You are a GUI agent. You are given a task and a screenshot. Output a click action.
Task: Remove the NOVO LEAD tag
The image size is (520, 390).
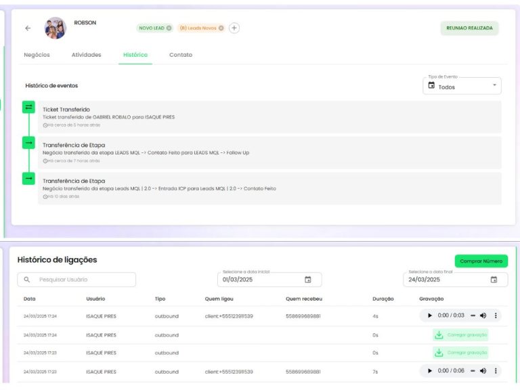point(169,28)
